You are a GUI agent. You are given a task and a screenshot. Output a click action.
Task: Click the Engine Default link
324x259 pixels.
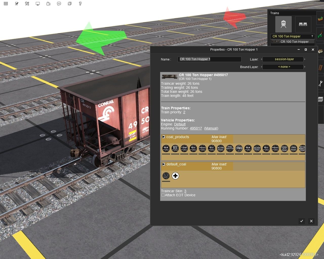[180, 124]
